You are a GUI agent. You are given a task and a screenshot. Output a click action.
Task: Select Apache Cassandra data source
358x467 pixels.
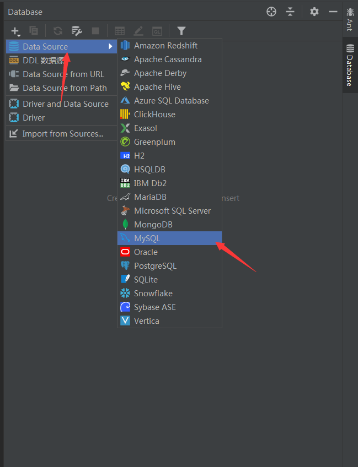tap(169, 59)
